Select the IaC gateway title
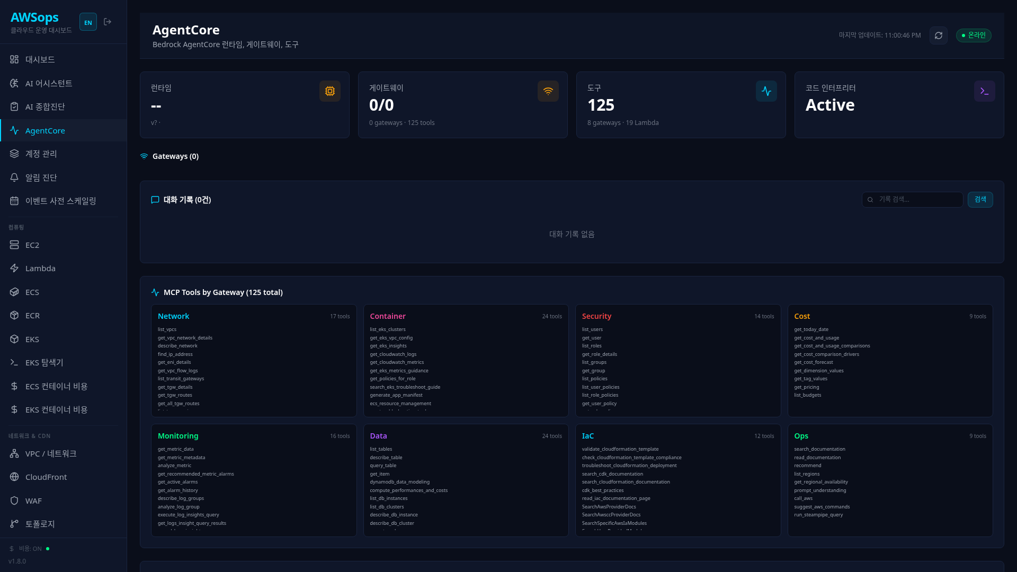This screenshot has height=572, width=1017. [x=588, y=436]
